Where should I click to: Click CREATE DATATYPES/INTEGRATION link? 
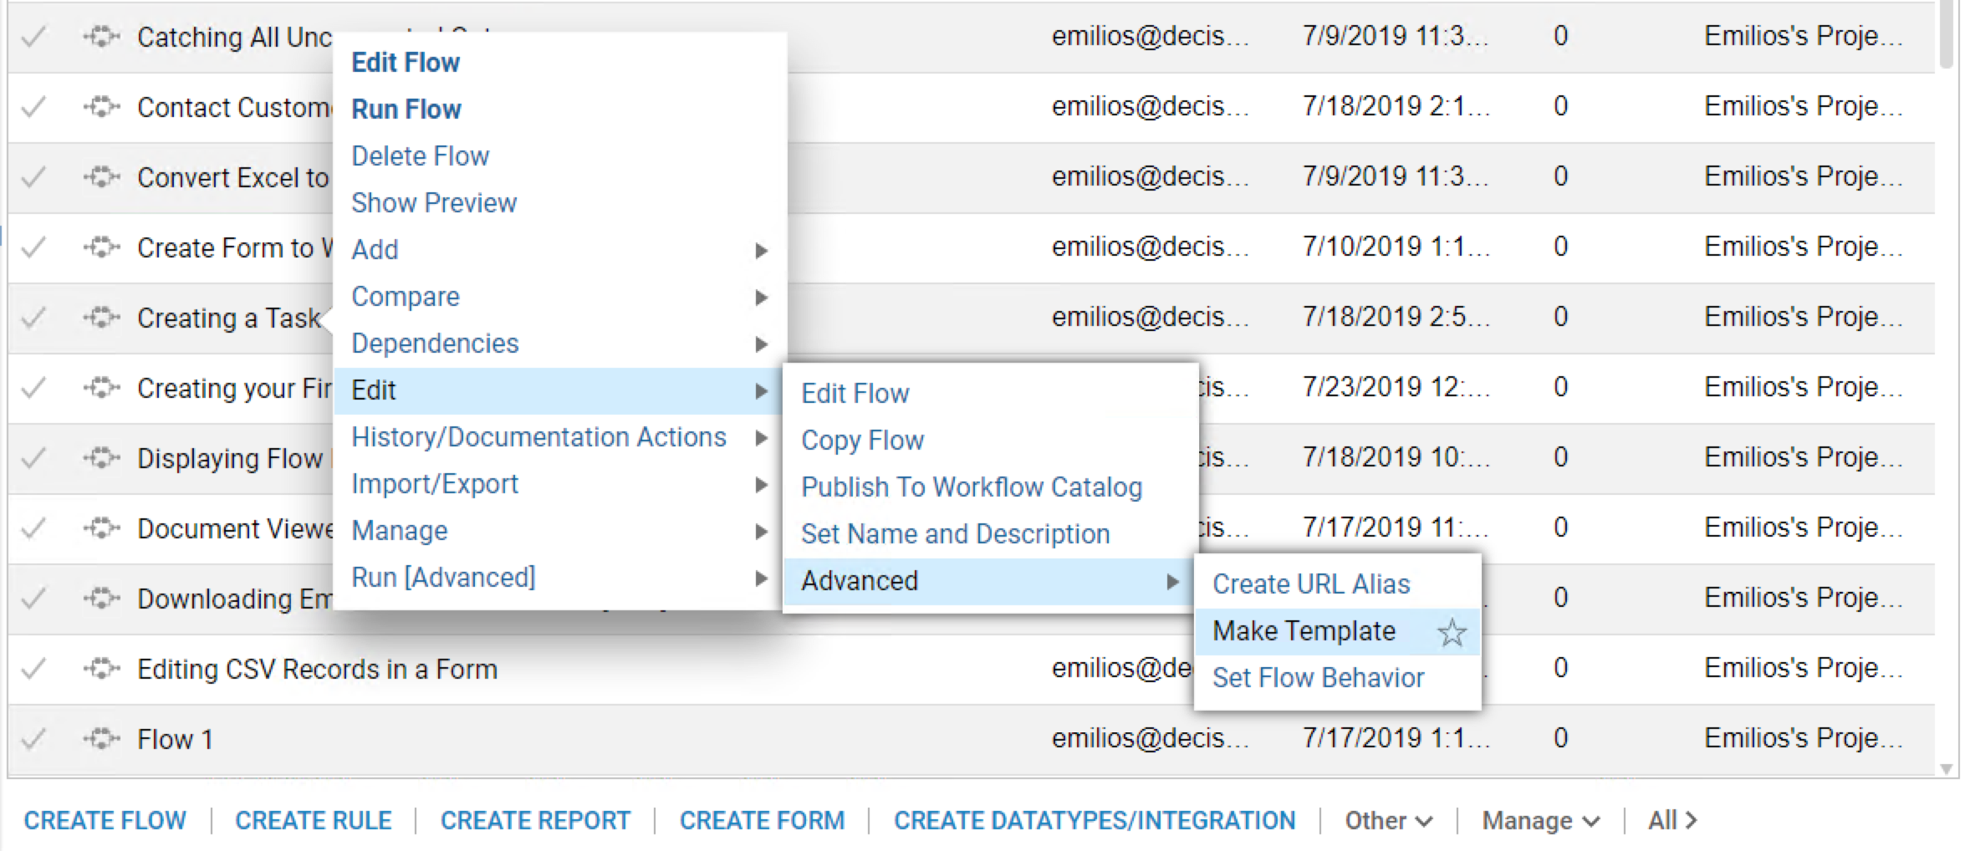[1095, 821]
